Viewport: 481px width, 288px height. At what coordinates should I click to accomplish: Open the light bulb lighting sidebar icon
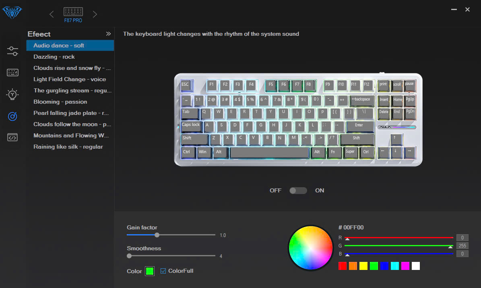12,94
